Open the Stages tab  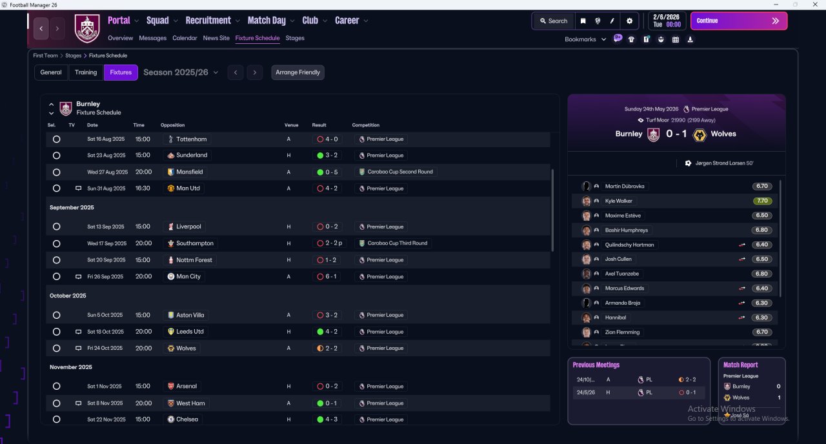click(x=295, y=38)
